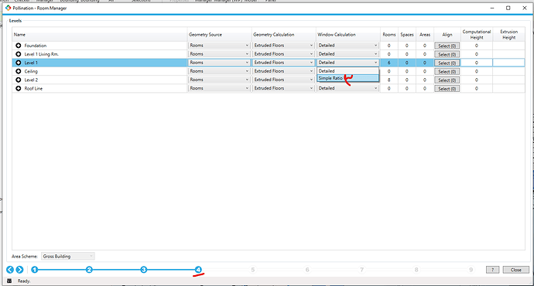Click the Pollination logo in title bar

pos(9,8)
